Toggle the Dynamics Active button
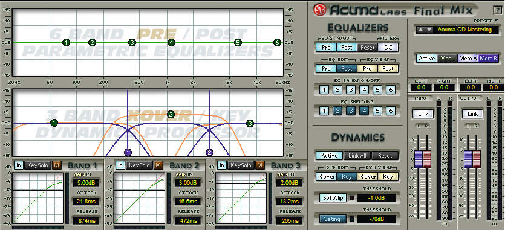The width and height of the screenshot is (505, 230). coord(330,155)
